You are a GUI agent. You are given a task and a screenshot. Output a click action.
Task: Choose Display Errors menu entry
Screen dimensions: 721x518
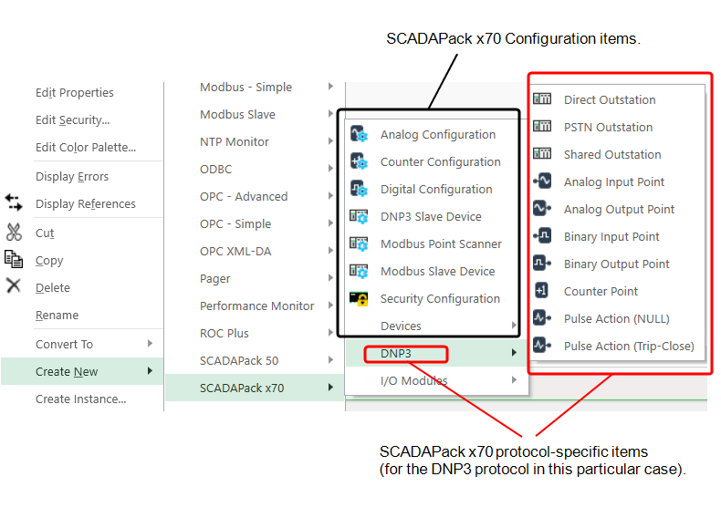72,177
